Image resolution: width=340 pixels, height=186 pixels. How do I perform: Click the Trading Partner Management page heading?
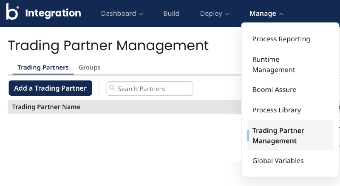pos(108,46)
